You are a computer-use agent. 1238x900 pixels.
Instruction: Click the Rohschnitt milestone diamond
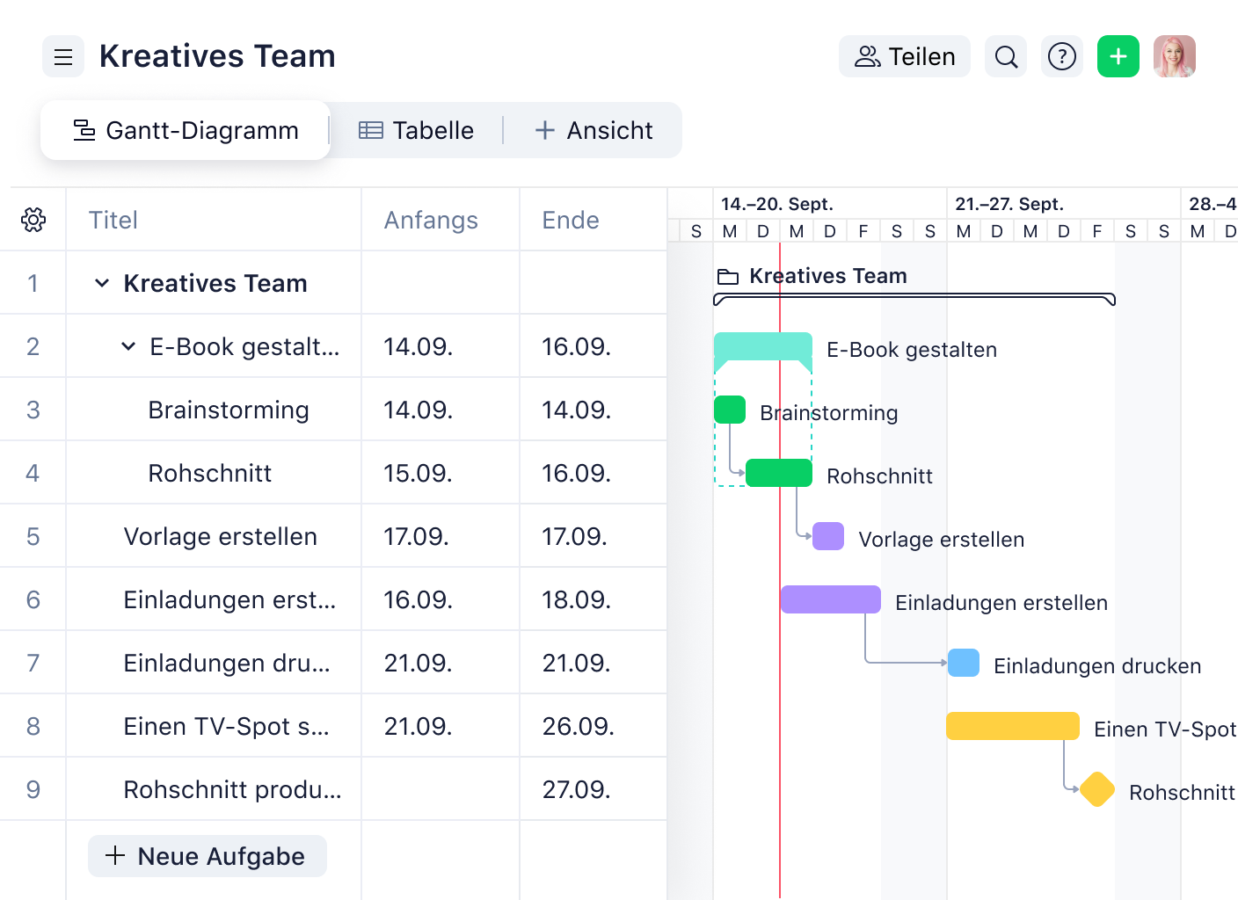(x=1096, y=789)
